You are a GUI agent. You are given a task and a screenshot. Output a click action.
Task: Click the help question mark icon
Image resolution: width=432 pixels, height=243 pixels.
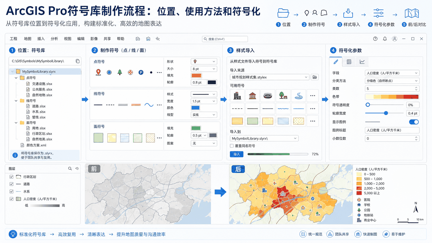tap(375, 39)
